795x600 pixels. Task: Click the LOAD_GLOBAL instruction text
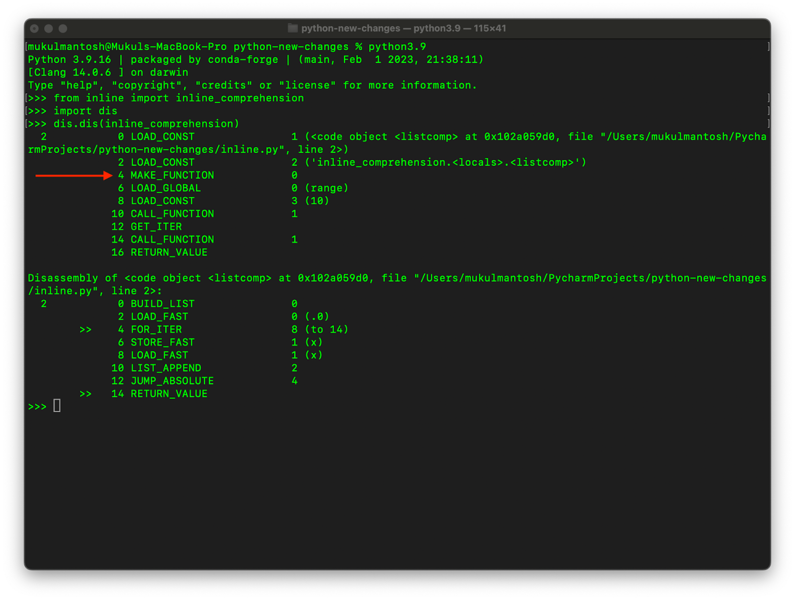pos(165,188)
